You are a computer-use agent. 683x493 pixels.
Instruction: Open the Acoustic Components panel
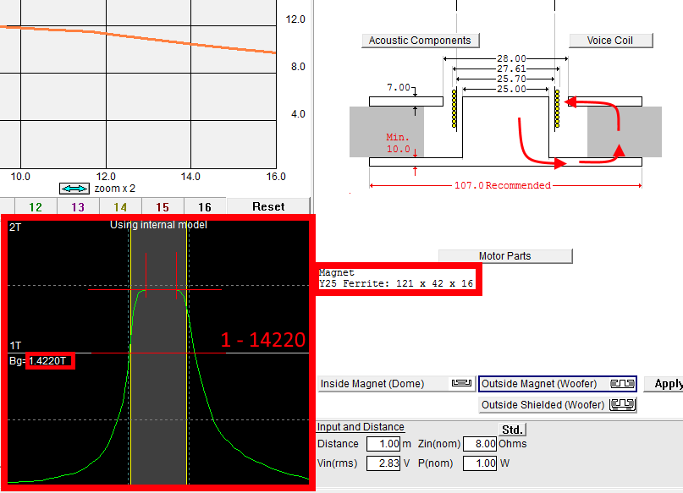pos(421,41)
